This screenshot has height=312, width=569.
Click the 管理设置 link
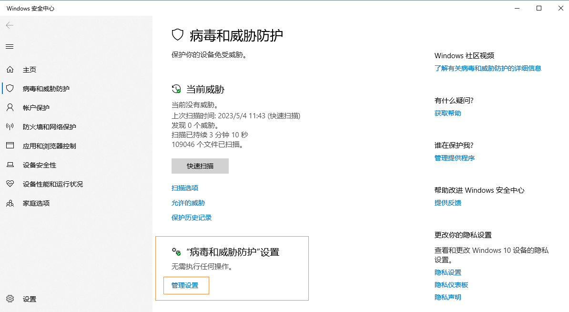coord(185,285)
